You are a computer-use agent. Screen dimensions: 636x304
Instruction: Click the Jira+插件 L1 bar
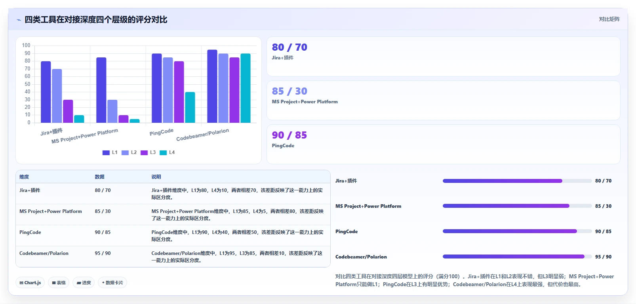[46, 92]
